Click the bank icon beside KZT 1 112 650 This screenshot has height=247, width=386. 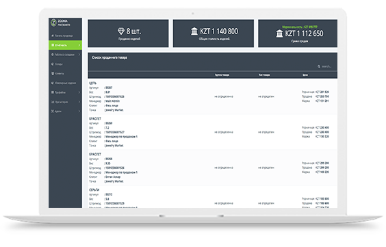click(279, 34)
